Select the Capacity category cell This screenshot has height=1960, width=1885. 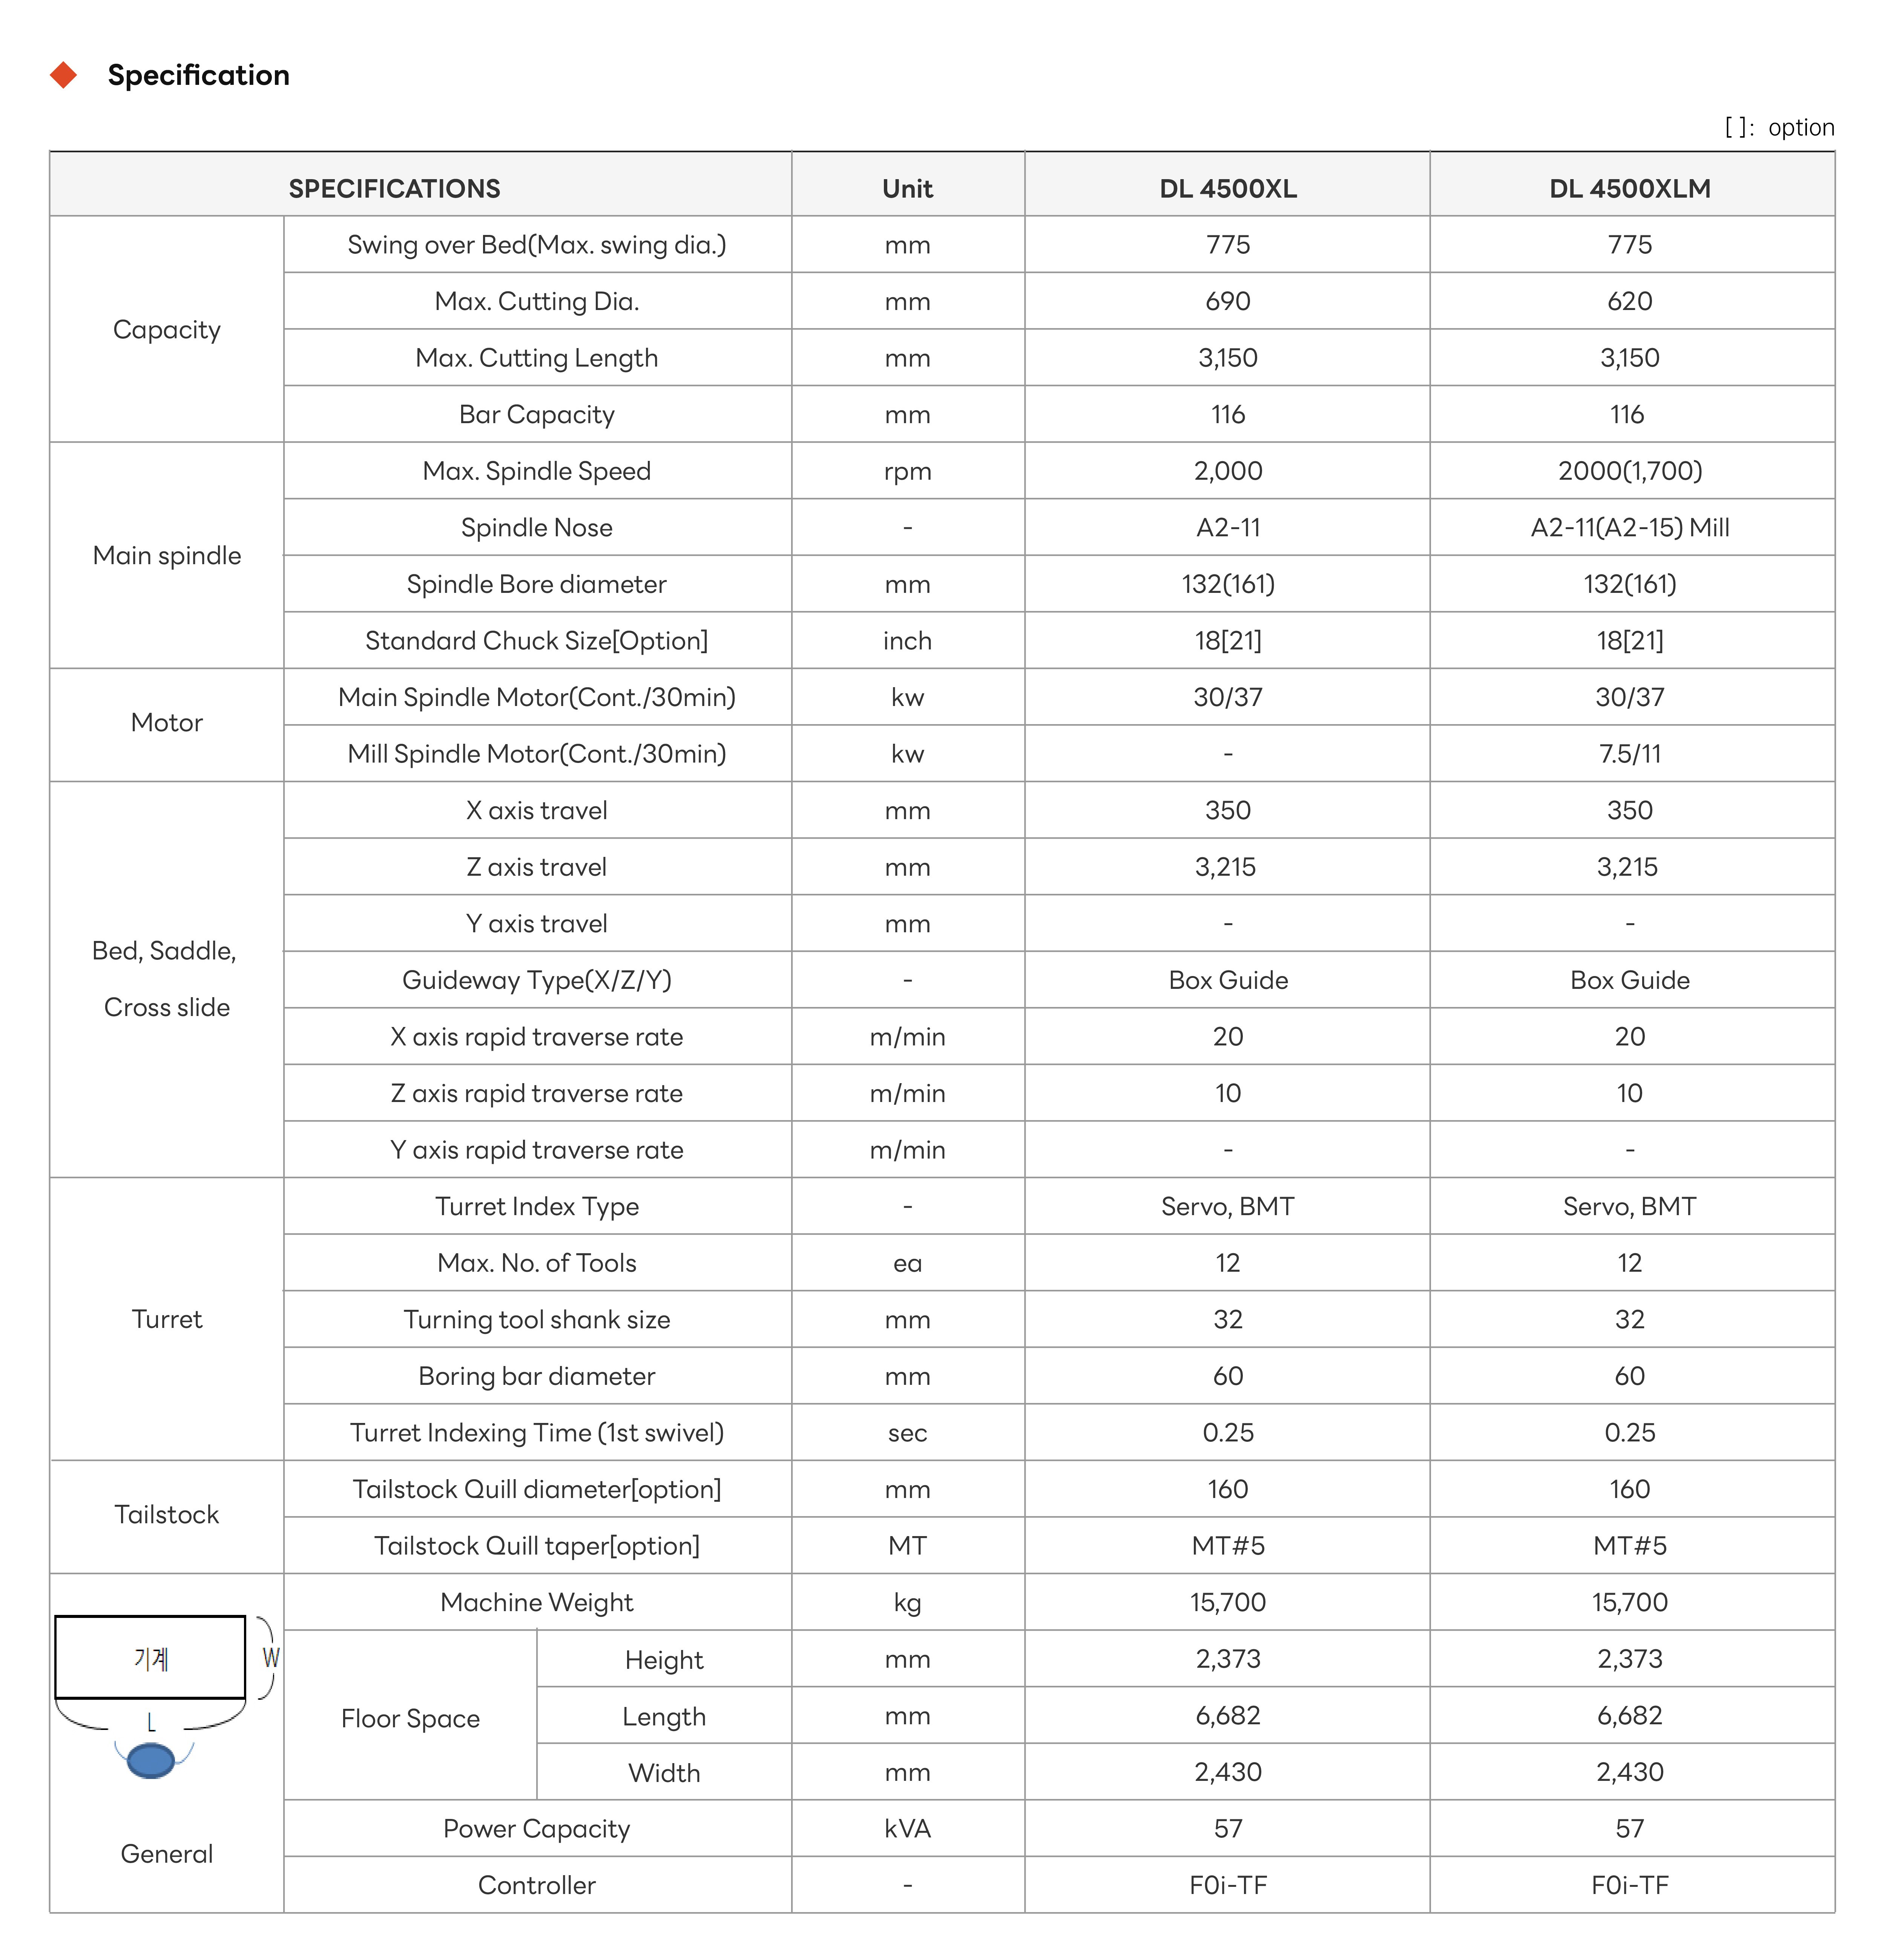tap(167, 329)
